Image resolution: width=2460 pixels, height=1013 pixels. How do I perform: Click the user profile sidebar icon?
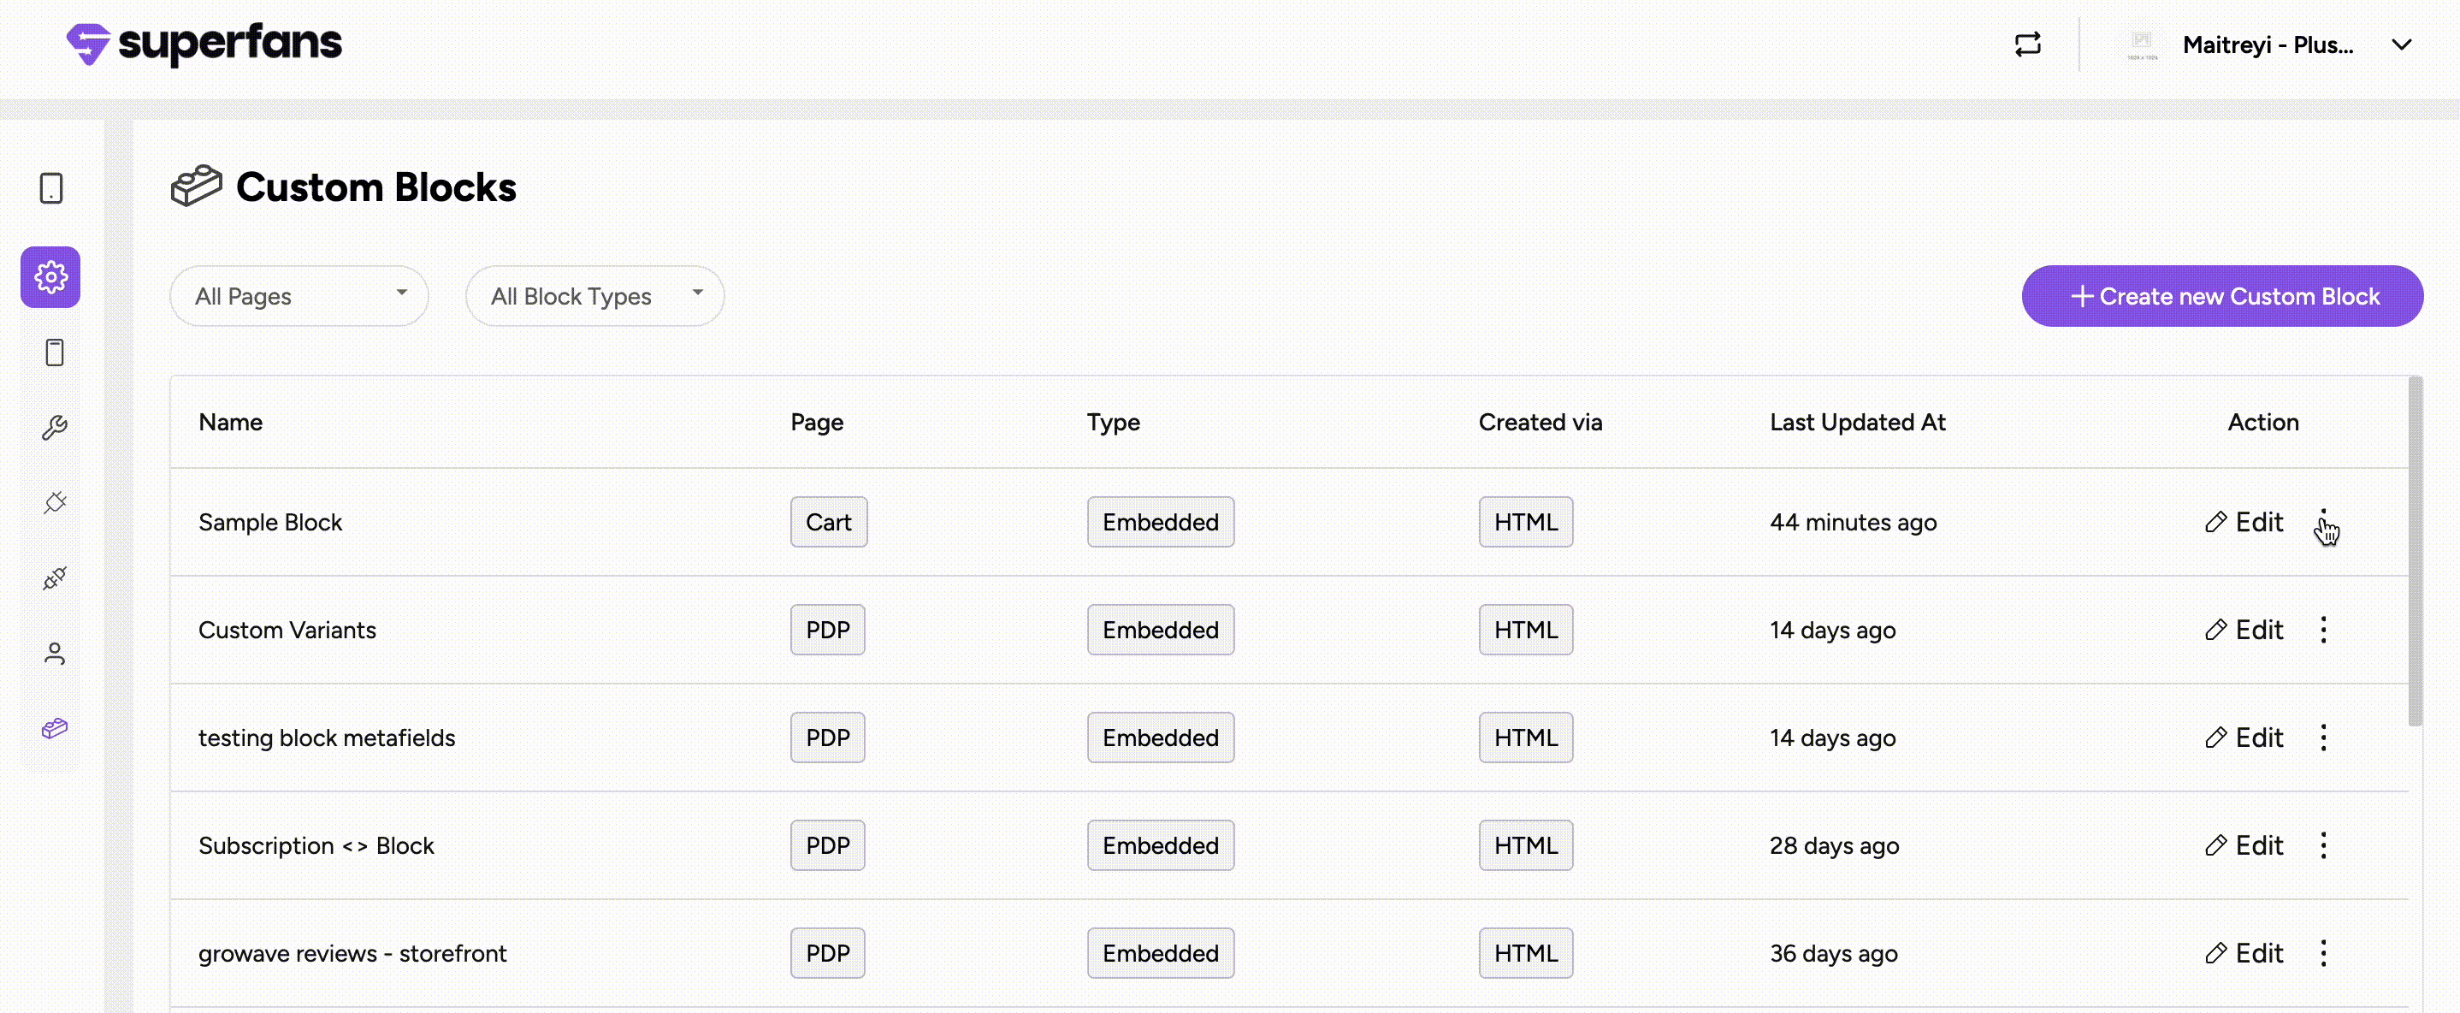click(x=55, y=654)
